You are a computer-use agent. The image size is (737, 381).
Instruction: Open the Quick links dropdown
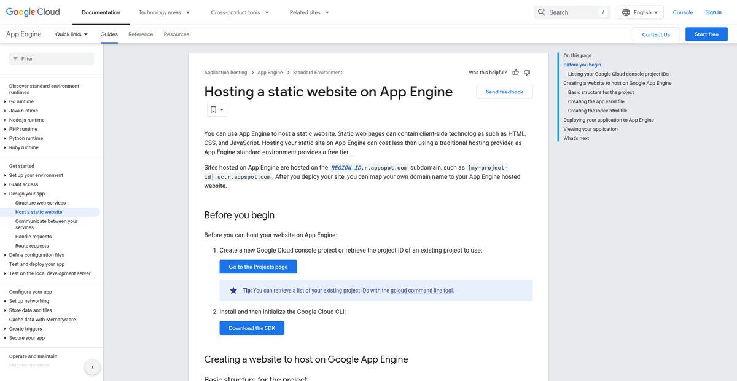(71, 34)
